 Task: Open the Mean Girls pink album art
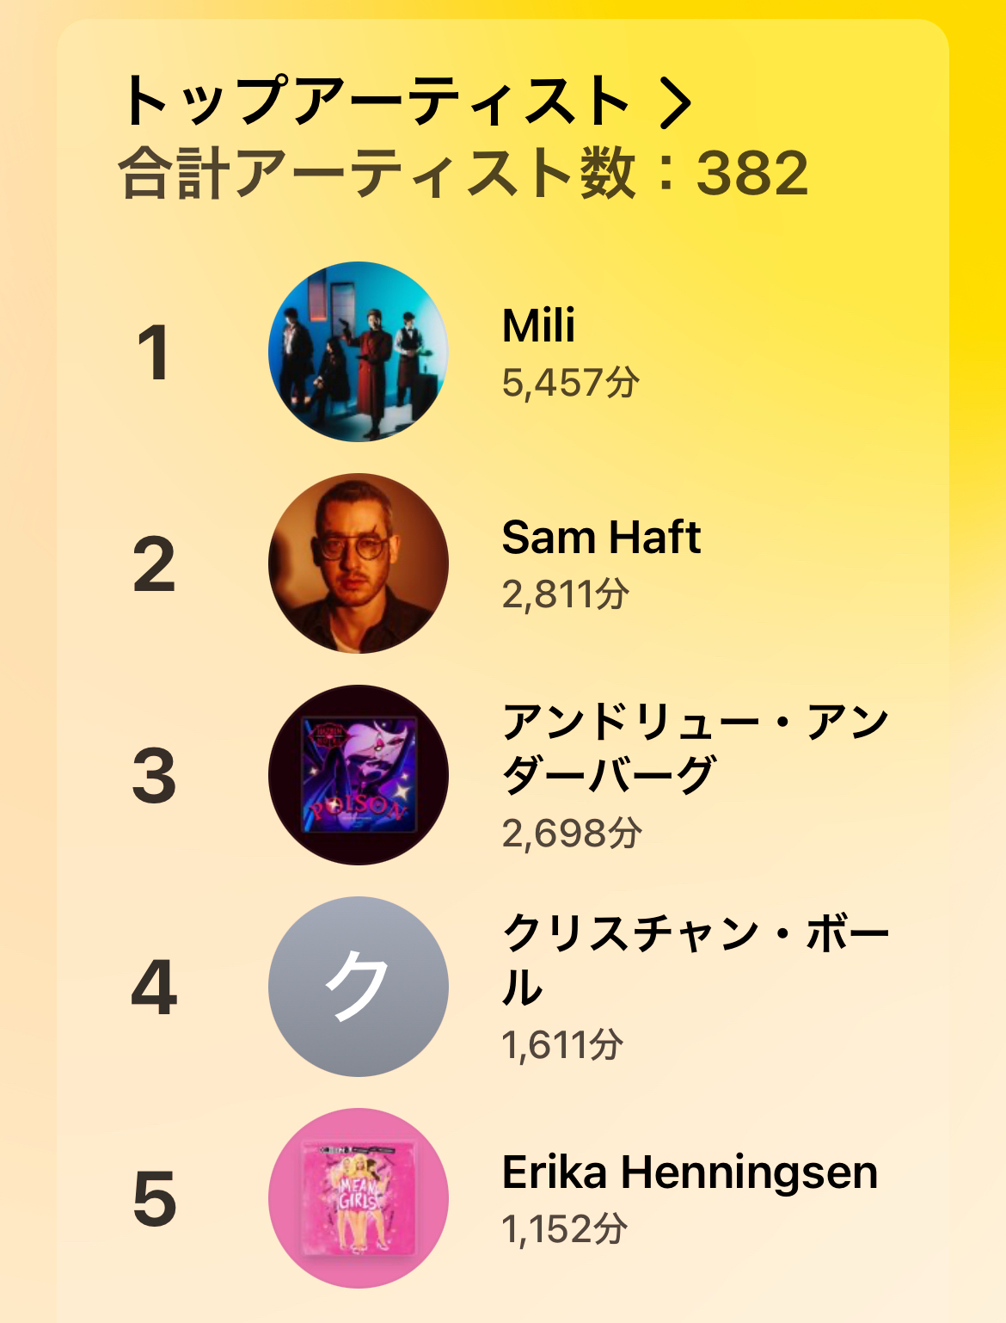(x=359, y=1198)
